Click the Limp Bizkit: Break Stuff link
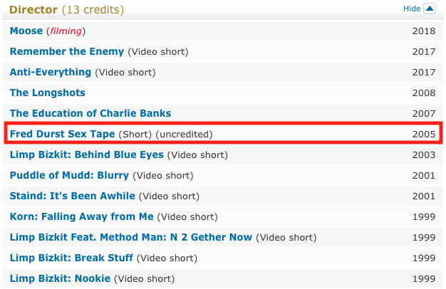446x289 pixels. coord(71,258)
